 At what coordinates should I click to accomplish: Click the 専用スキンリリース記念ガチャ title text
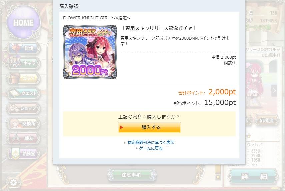point(158,28)
